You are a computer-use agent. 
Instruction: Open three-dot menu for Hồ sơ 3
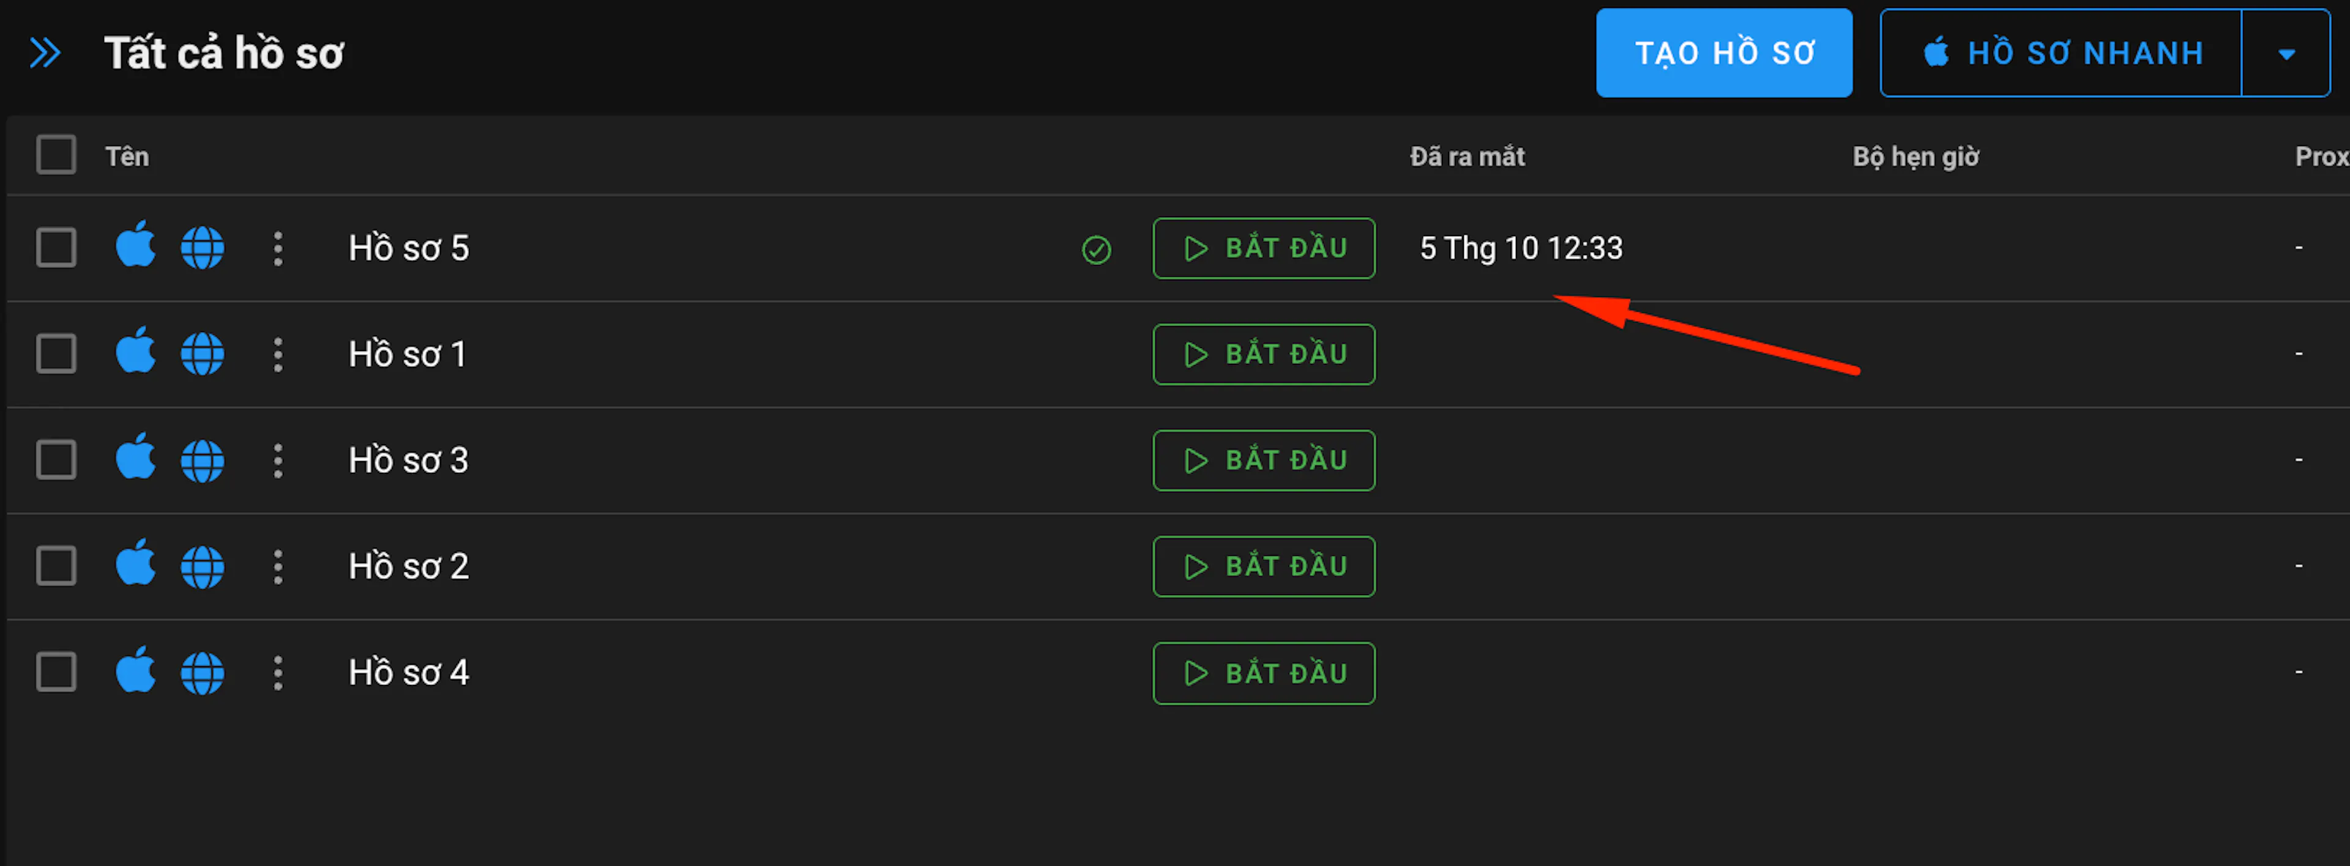[x=278, y=461]
